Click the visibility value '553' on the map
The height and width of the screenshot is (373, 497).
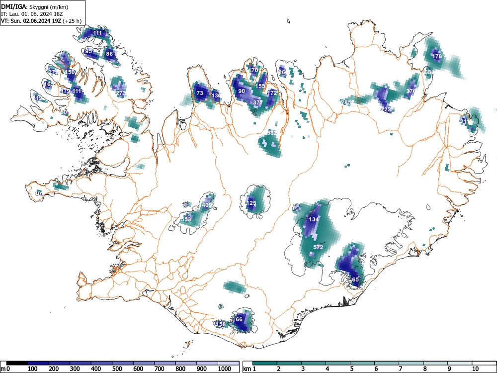186,219
